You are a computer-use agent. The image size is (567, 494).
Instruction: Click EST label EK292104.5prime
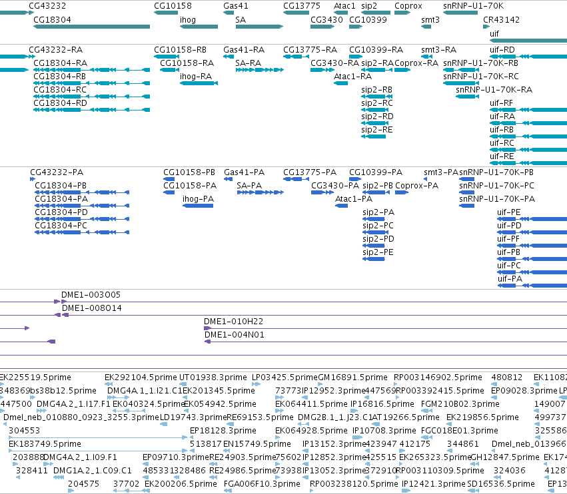point(141,377)
